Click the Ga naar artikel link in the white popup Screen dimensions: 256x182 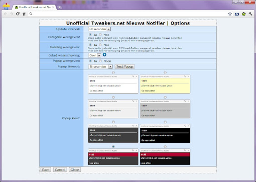coord(97,91)
